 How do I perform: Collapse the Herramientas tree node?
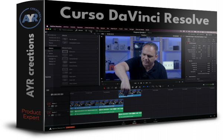pyautogui.click(x=46, y=35)
